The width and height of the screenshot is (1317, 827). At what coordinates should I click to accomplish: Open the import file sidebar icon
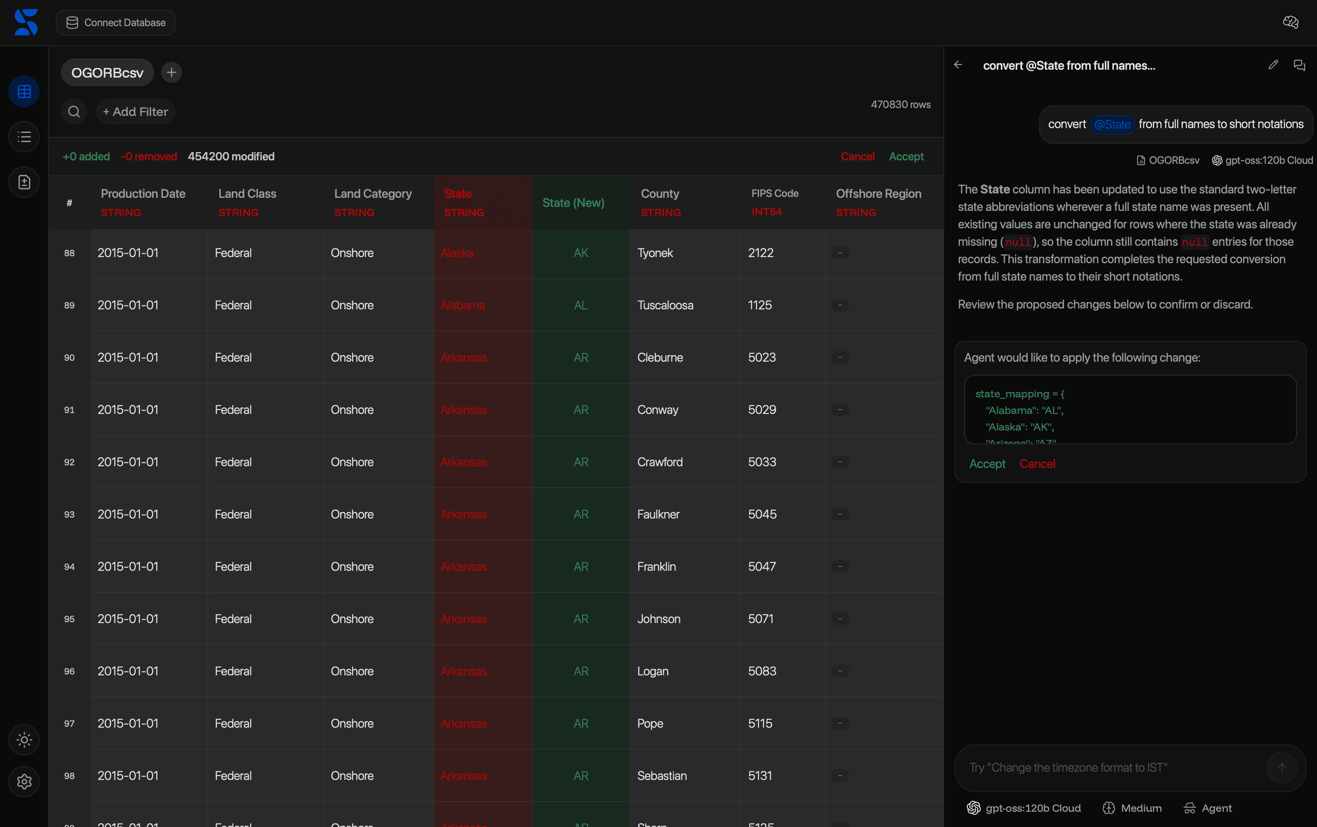(24, 182)
